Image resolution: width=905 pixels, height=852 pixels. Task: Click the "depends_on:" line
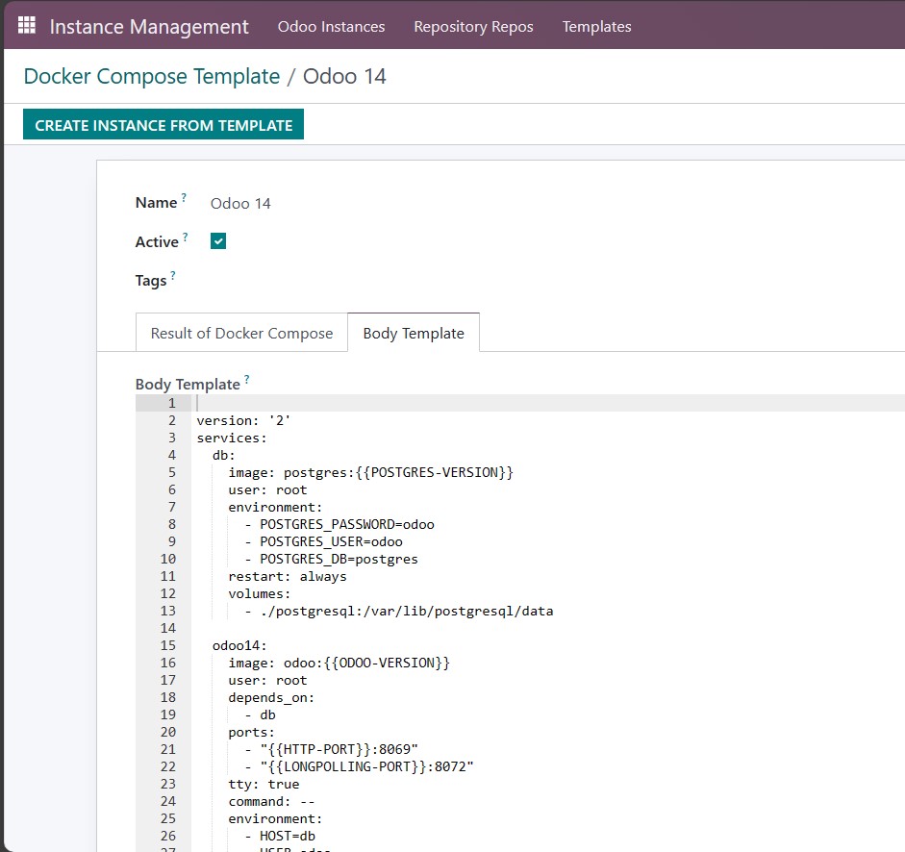click(x=271, y=697)
